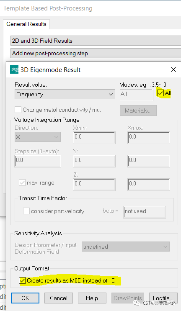Click the Materials button
Screen dimensions: 181x311
tap(138, 111)
